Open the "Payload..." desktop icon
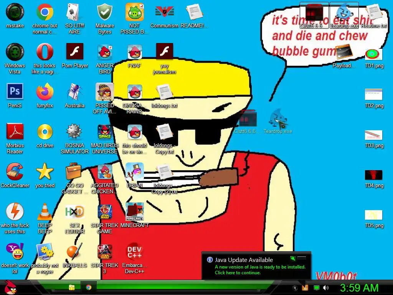 [x=344, y=56]
